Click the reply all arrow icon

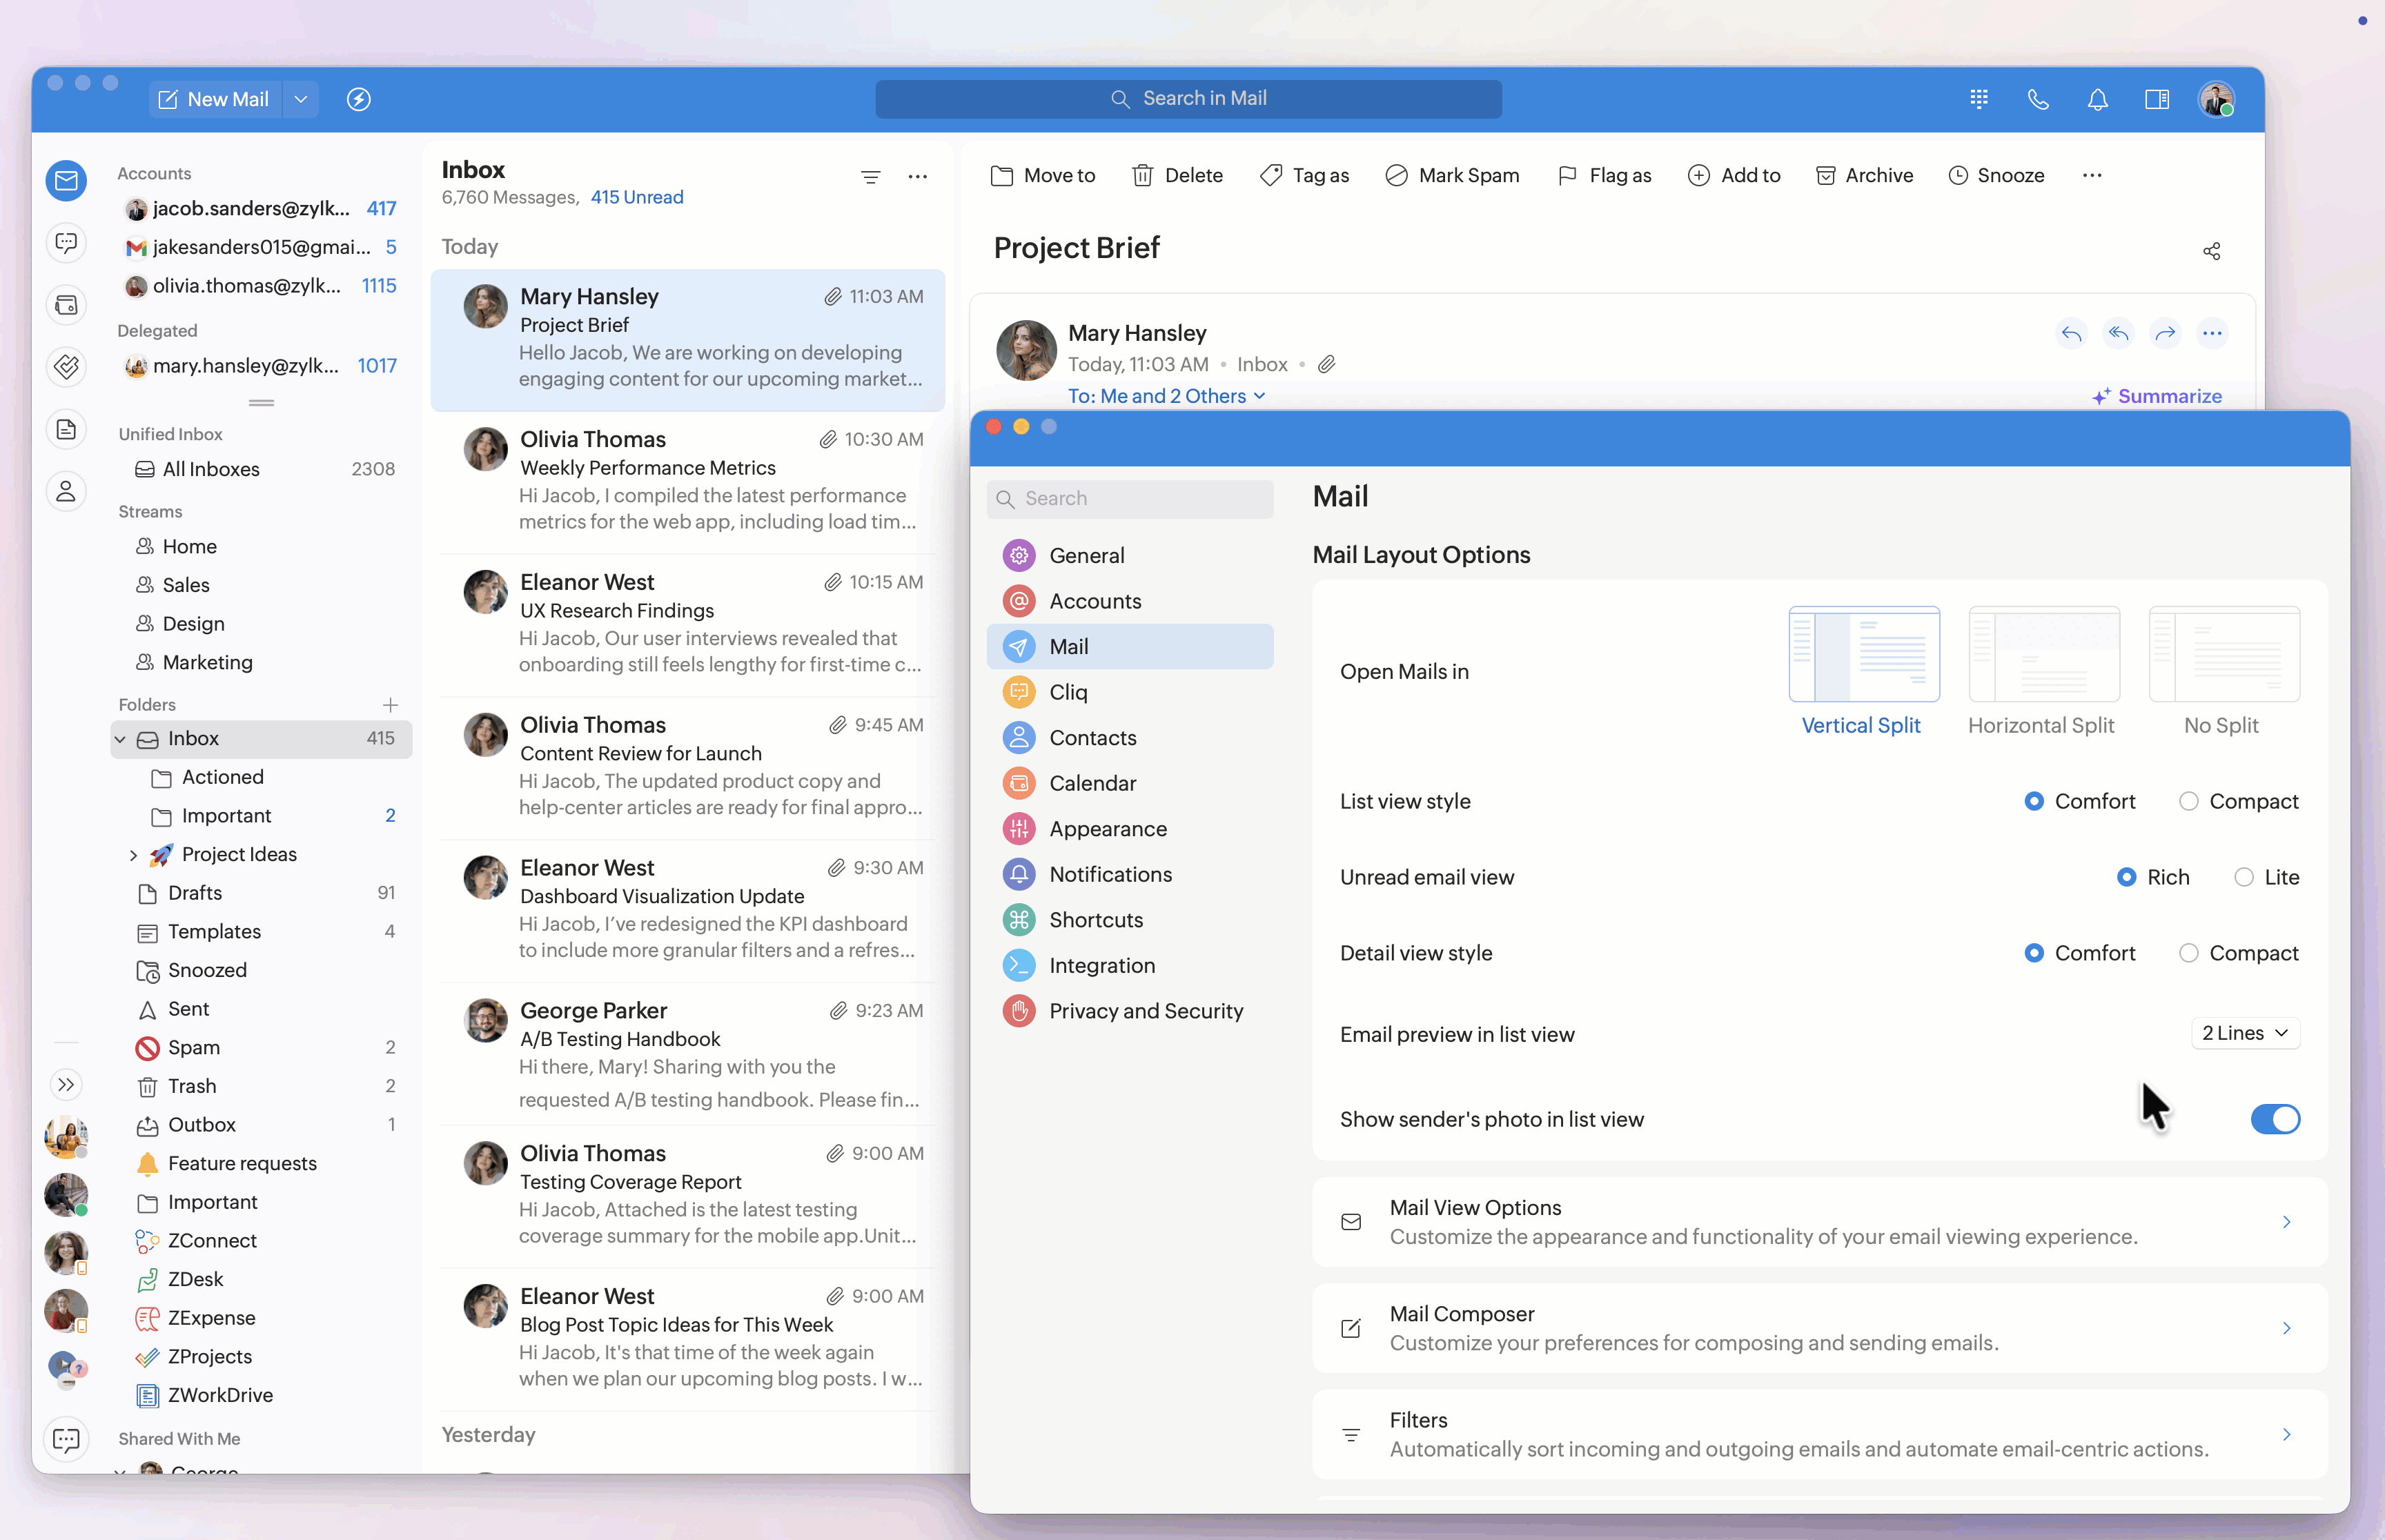tap(2118, 334)
